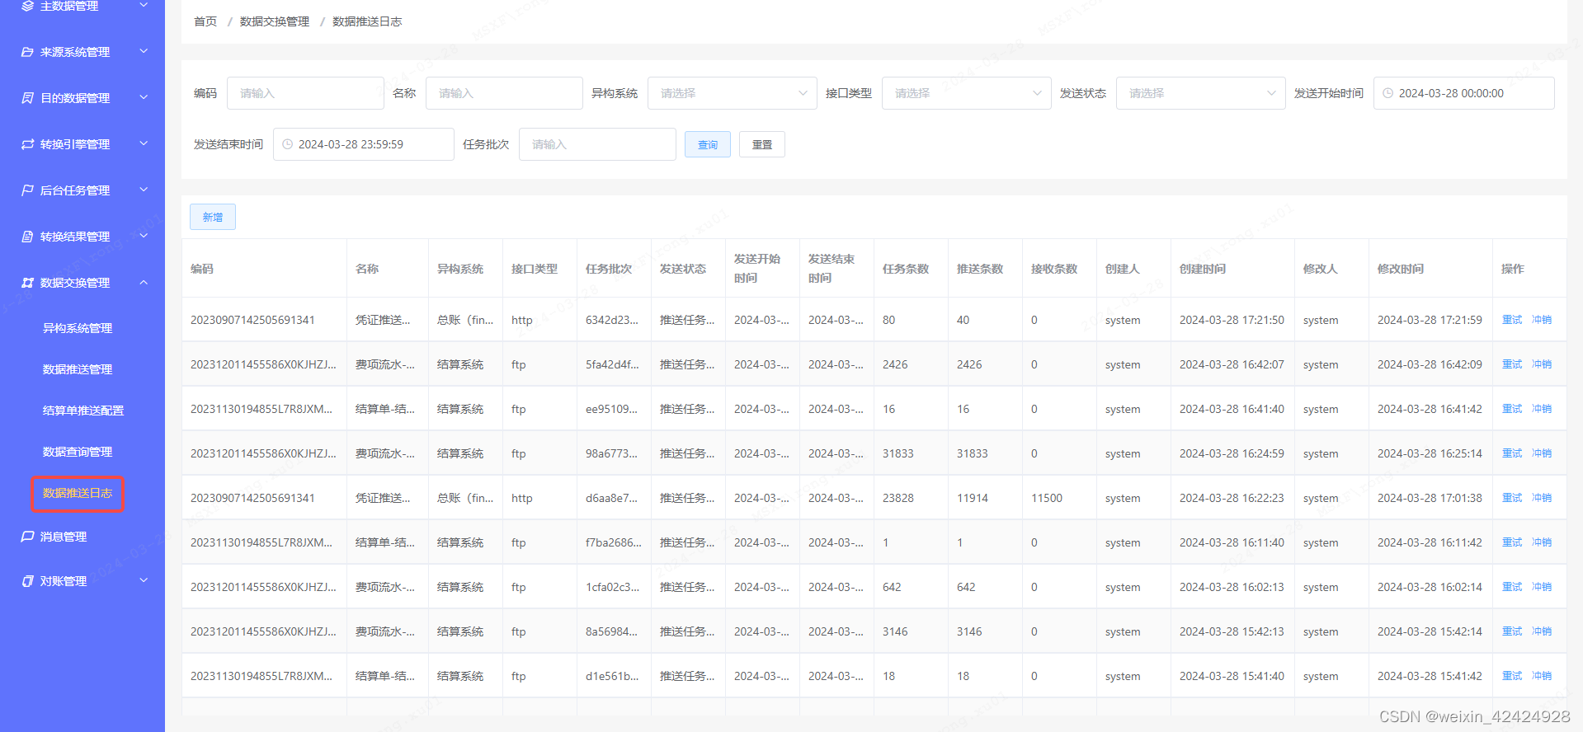Collapse the 数据交换管理 menu chevron

(144, 282)
